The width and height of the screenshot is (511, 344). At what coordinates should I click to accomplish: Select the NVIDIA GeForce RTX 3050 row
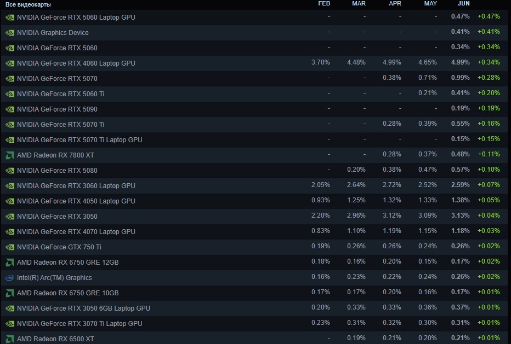point(256,216)
